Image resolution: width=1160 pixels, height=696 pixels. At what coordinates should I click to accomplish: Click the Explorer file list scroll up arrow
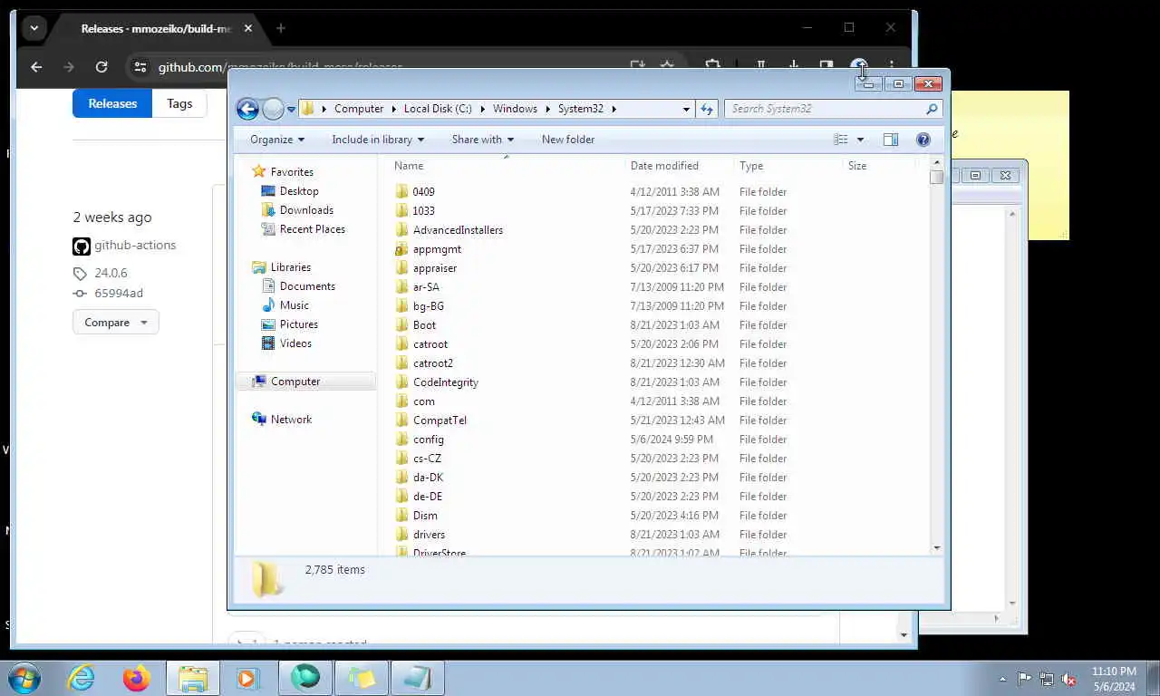coord(936,164)
